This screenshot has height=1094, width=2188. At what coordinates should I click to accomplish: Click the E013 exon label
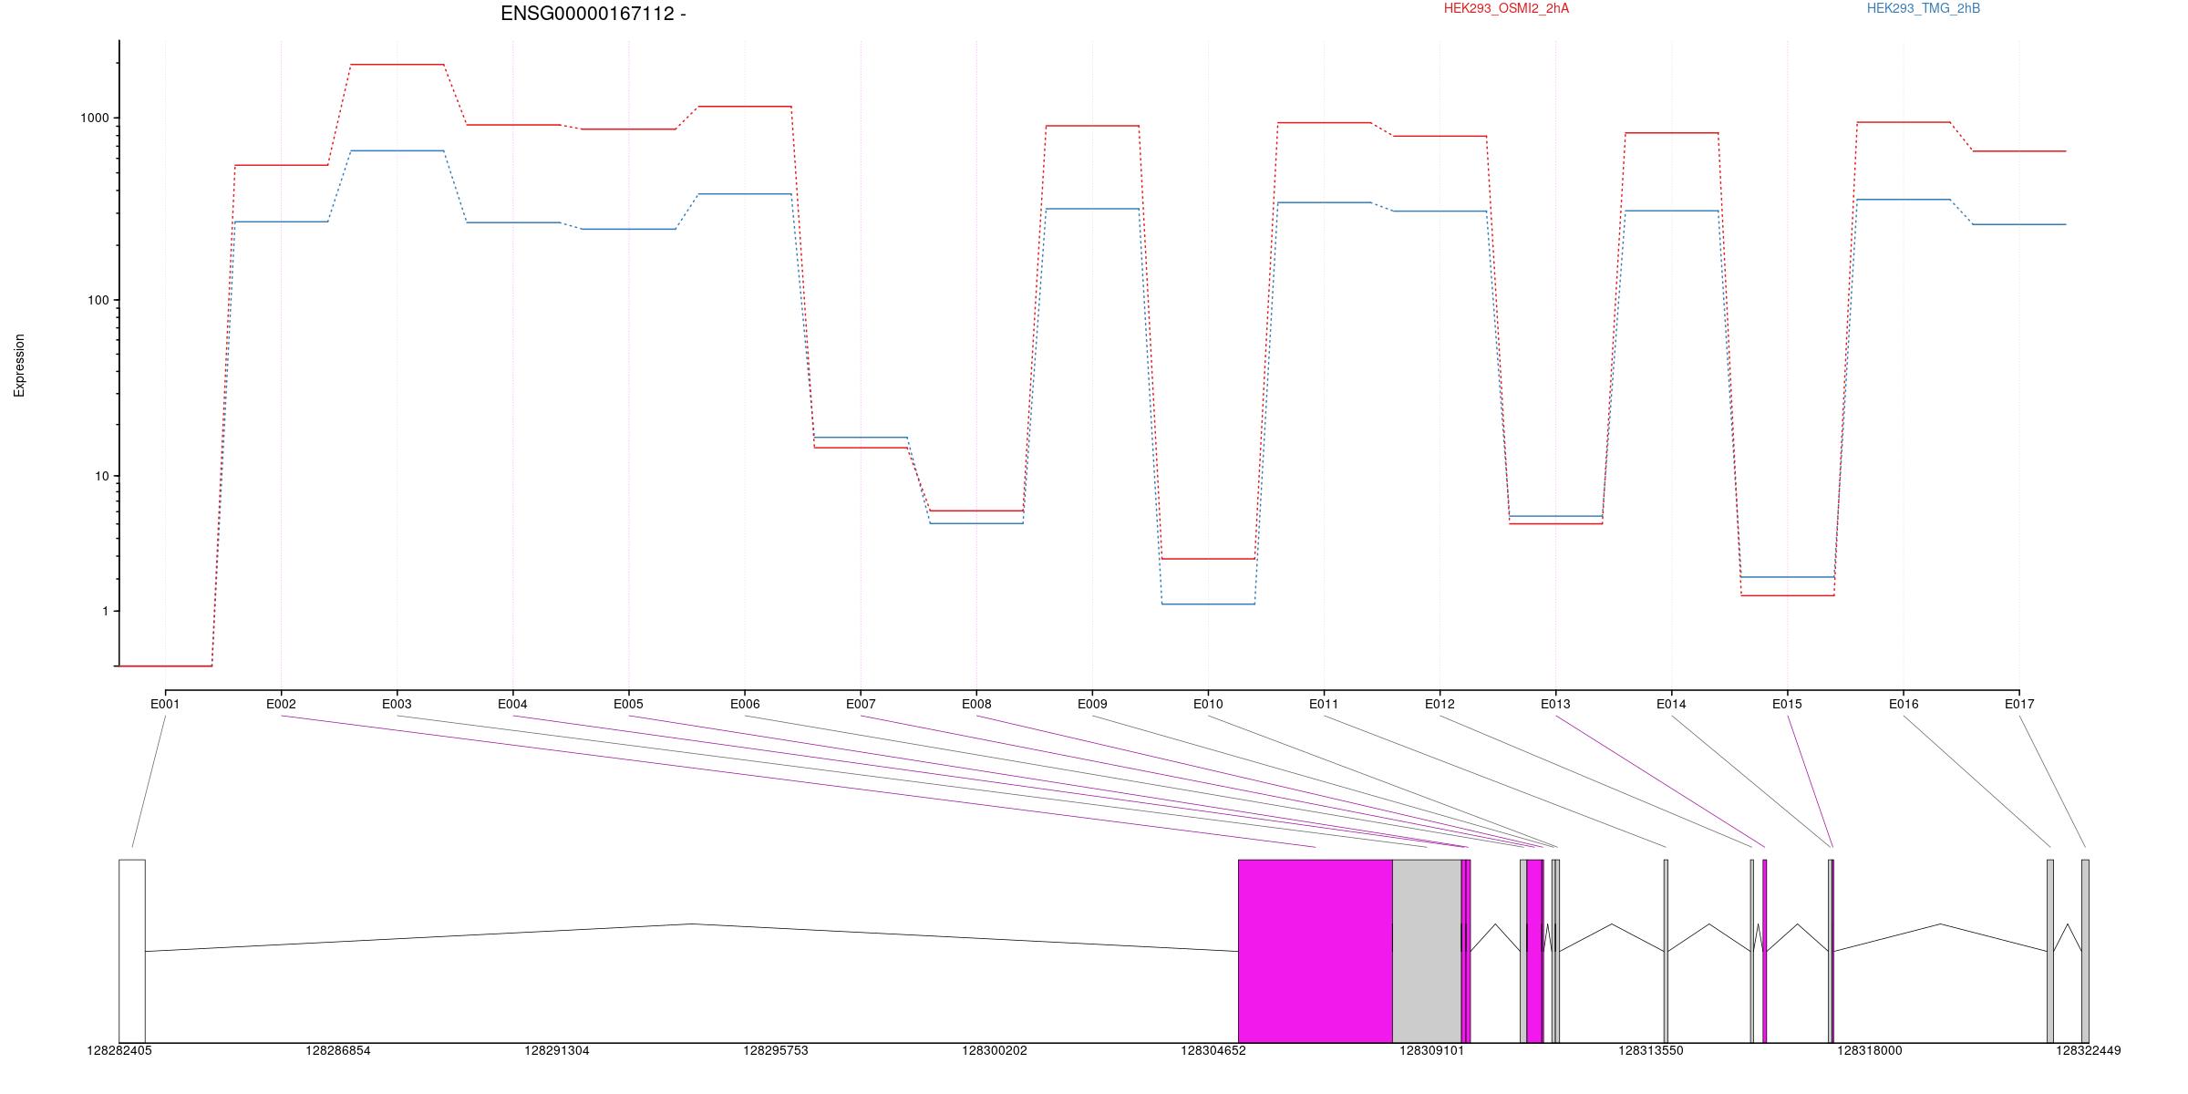point(1555,704)
